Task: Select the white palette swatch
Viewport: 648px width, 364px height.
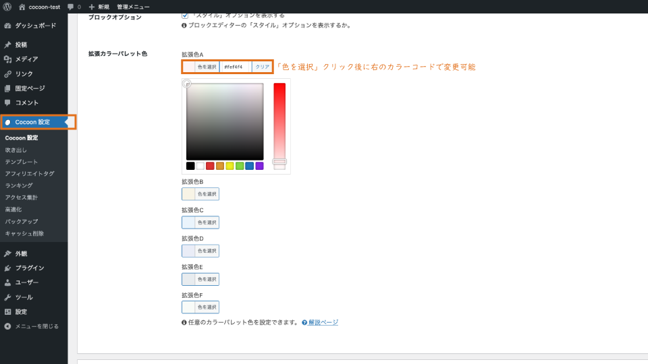Action: pos(200,166)
